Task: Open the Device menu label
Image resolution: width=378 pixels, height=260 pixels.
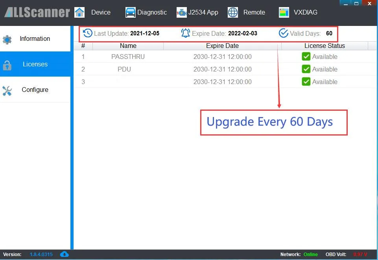Action: 101,12
